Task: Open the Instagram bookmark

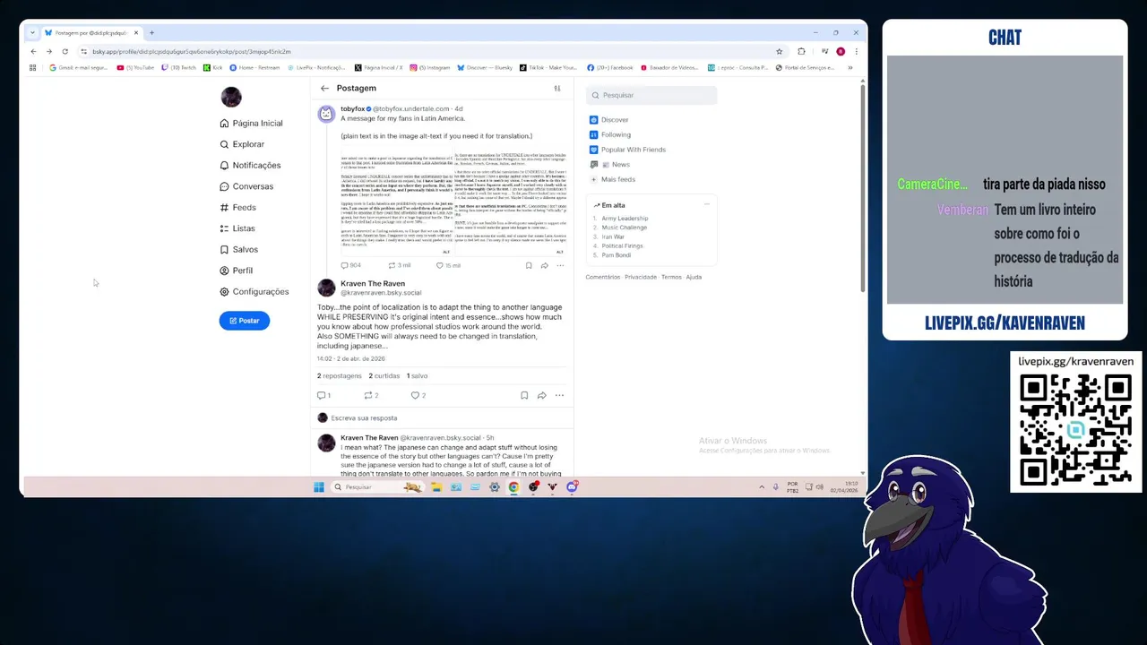Action: coord(430,67)
